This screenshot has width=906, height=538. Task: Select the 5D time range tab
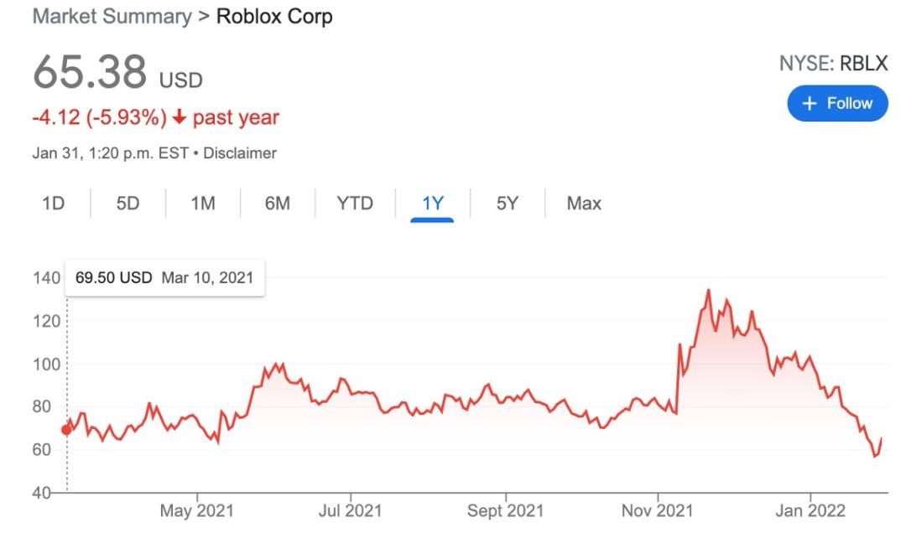click(x=128, y=203)
